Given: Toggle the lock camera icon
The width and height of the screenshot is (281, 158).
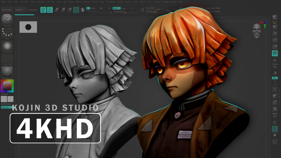Looking at the screenshot, I should [275, 73].
